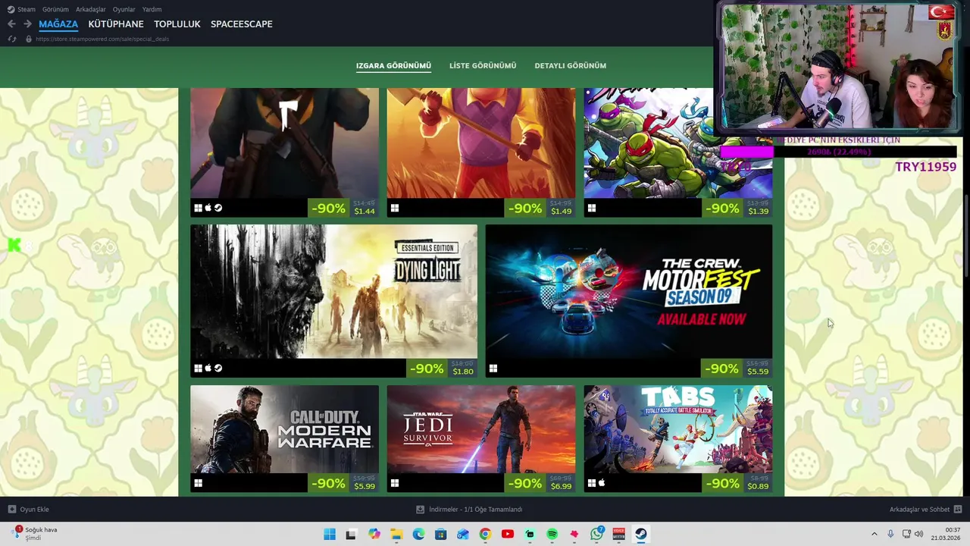
Task: Click Windows icon on the Turtles card
Action: pyautogui.click(x=591, y=208)
